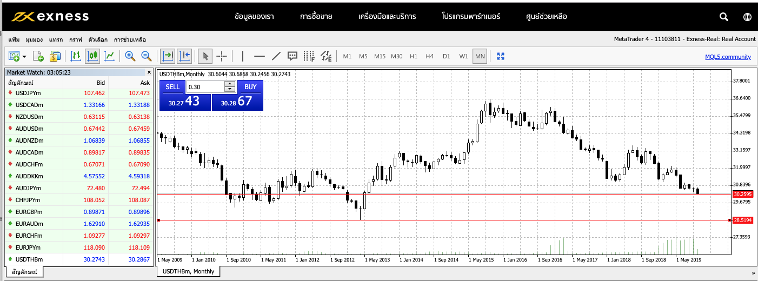
Task: Switch chart to Bar Chart type
Action: click(76, 56)
